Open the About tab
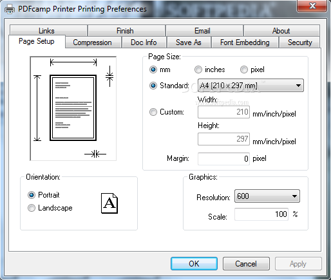This screenshot has height=280, width=331. [x=281, y=30]
